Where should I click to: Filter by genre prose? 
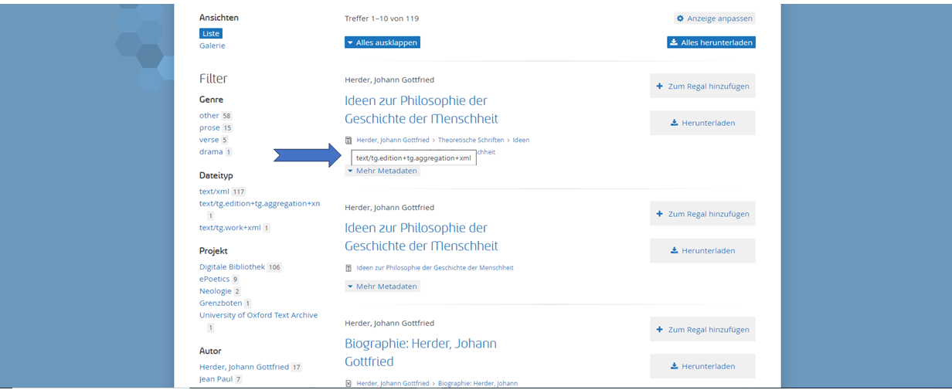point(209,127)
